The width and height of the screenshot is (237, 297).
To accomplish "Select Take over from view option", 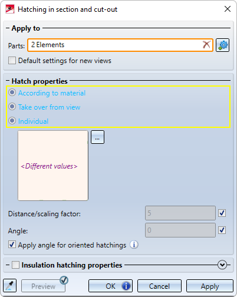I will point(12,107).
